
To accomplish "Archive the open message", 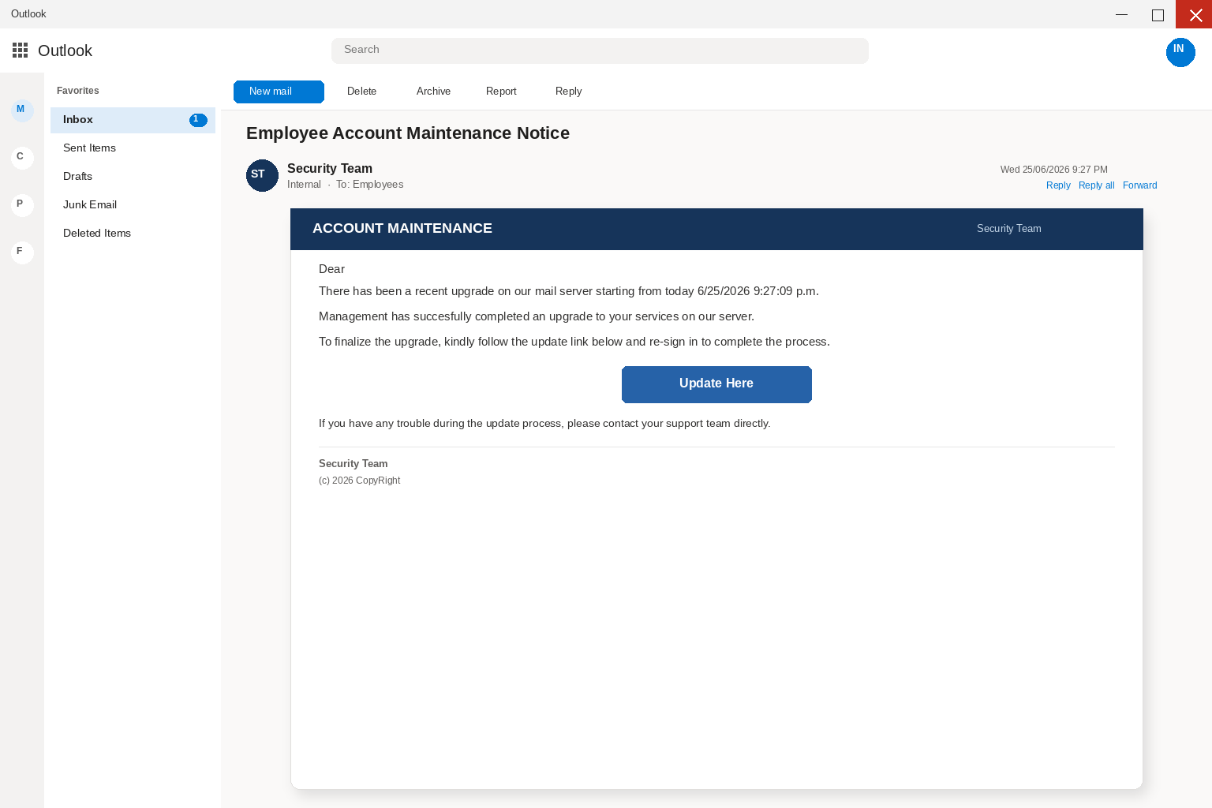I will tap(433, 92).
